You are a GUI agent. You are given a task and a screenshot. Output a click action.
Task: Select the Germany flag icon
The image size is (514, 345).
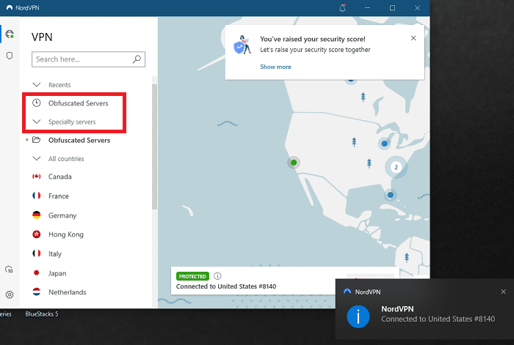click(x=37, y=215)
